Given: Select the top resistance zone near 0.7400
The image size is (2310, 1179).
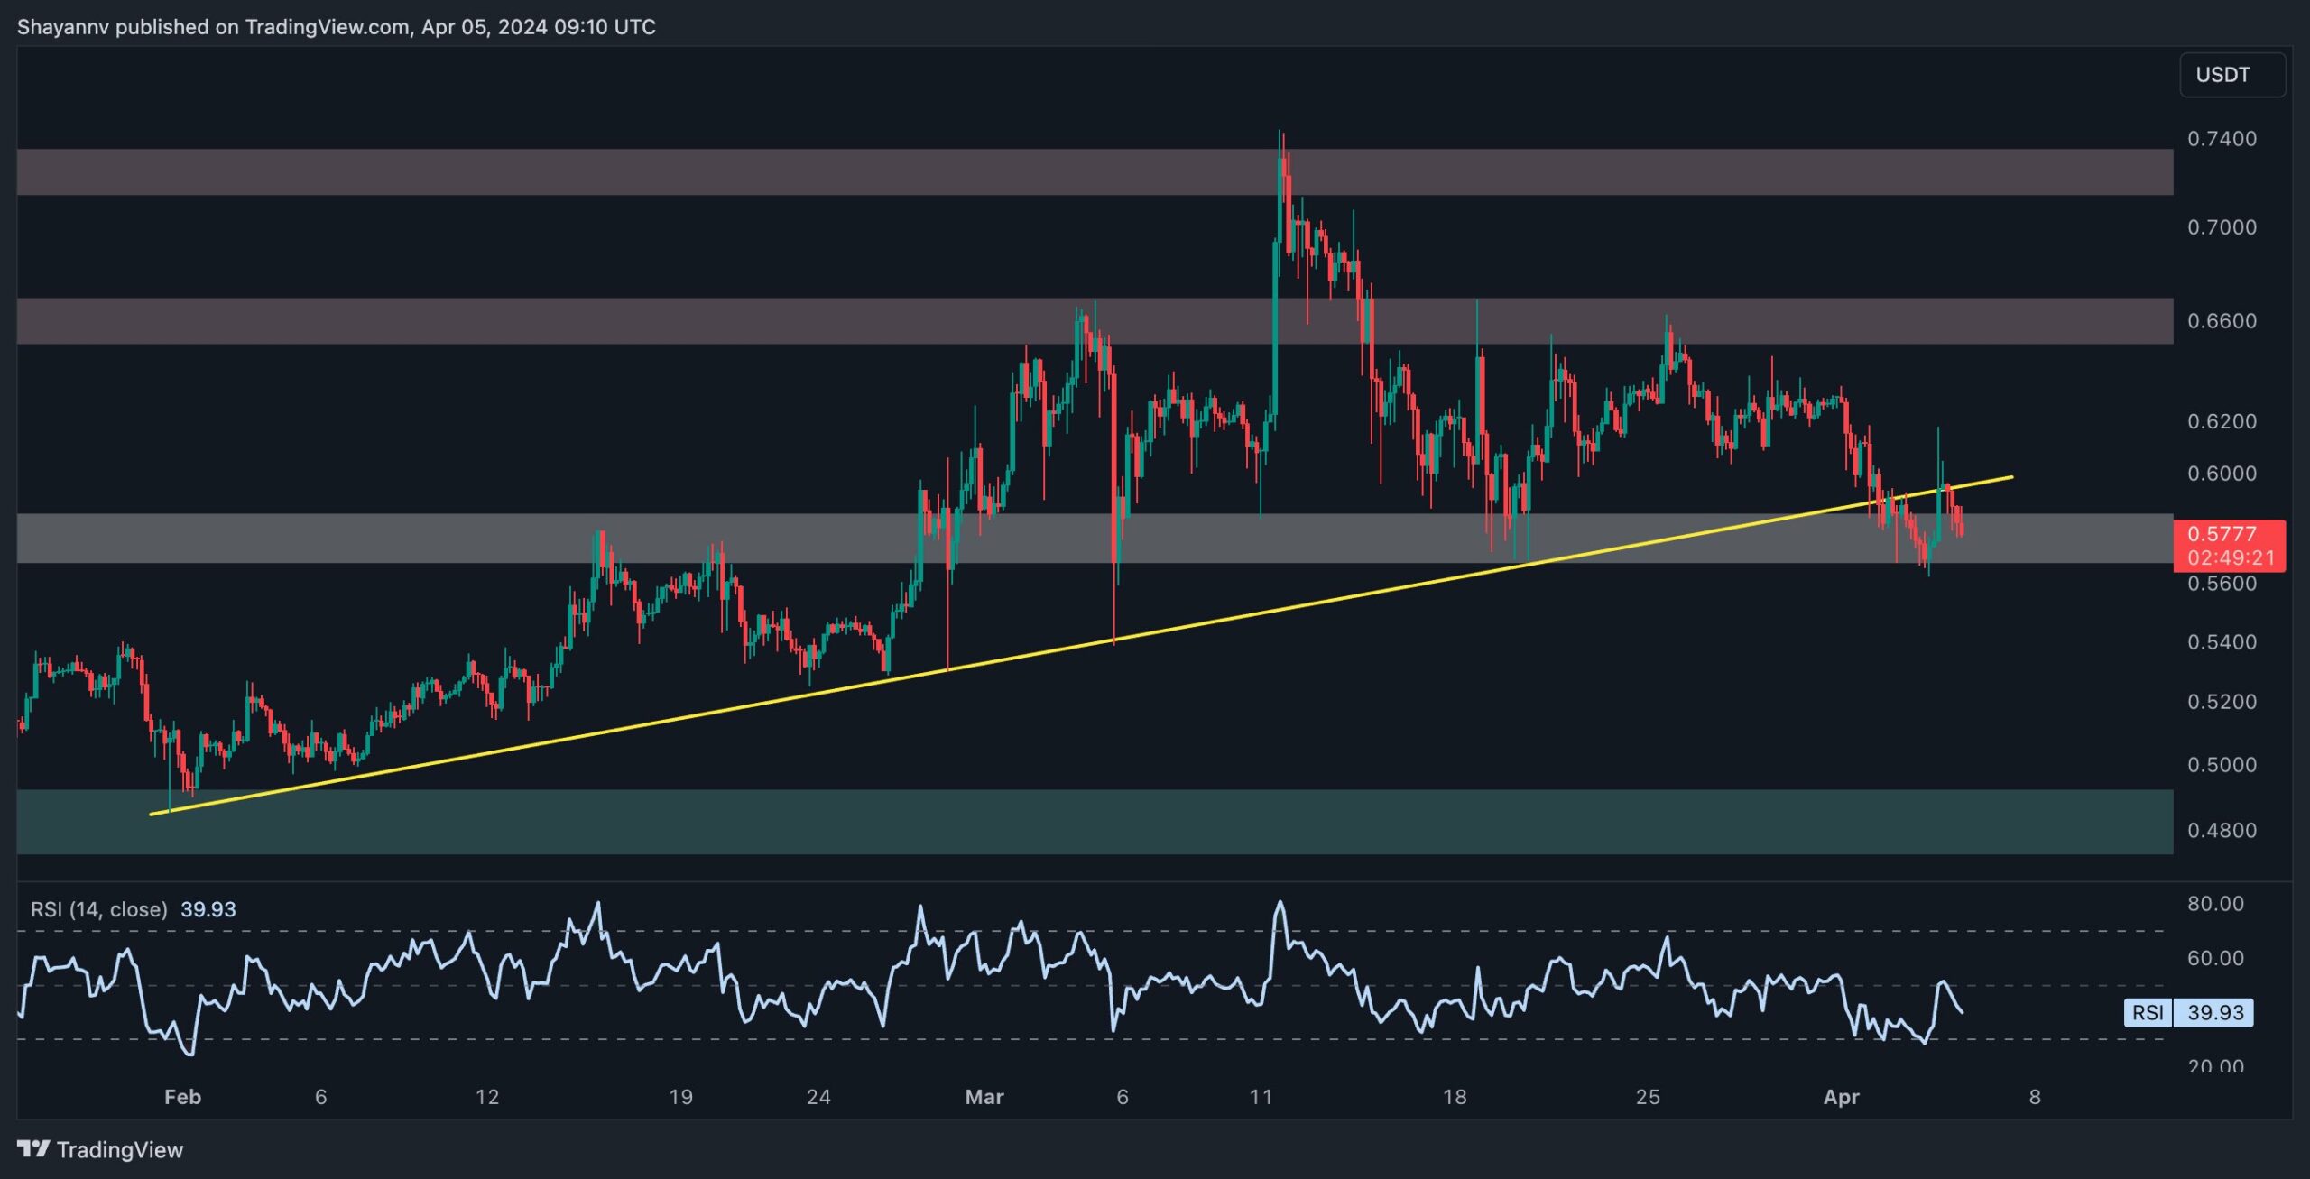Looking at the screenshot, I should click(x=1095, y=172).
